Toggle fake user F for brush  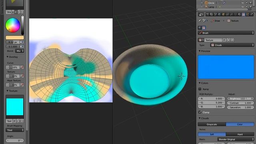click(16, 12)
